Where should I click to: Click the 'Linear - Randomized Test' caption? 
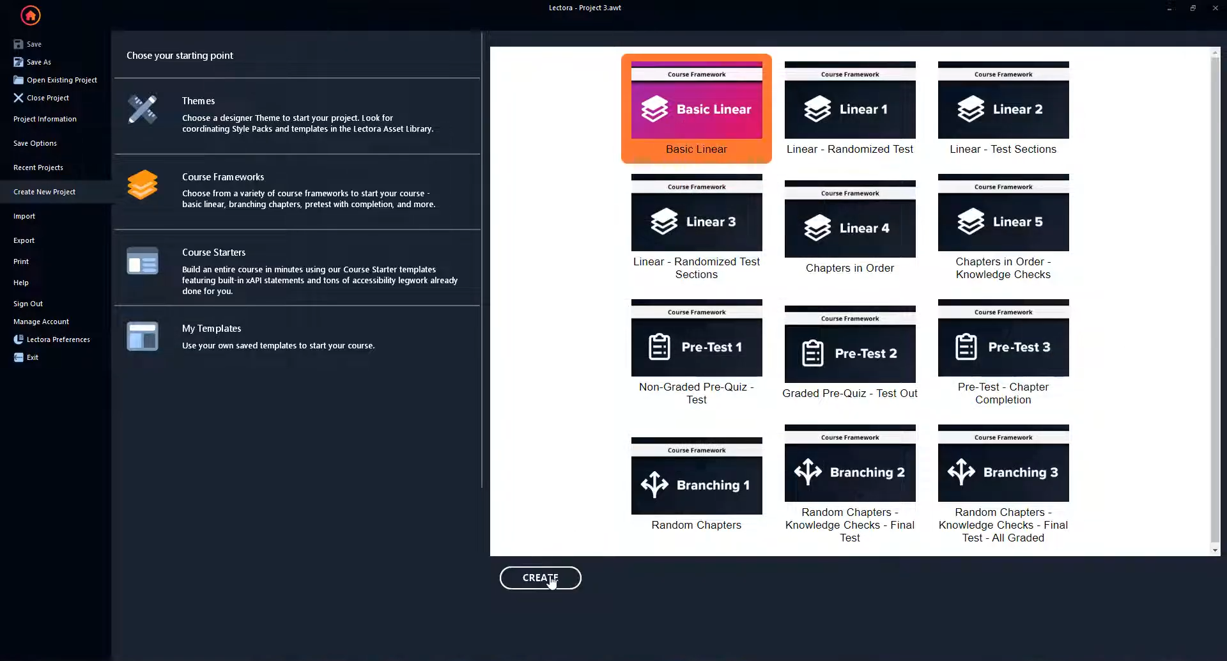coord(850,149)
